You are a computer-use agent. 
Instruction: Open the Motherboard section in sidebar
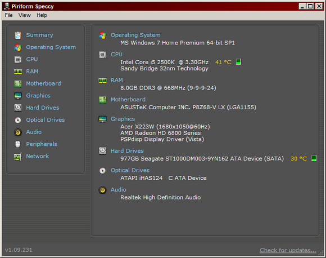click(43, 83)
